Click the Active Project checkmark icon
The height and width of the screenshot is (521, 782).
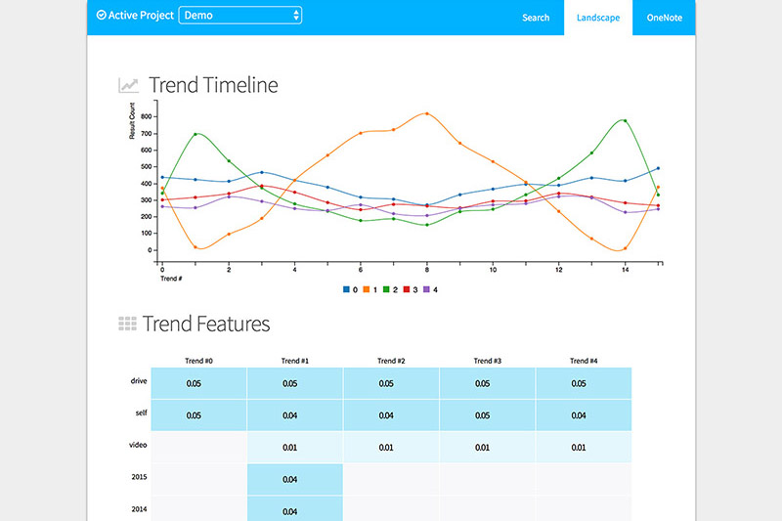tap(103, 16)
